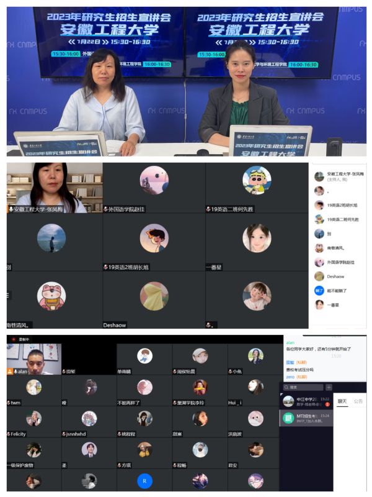
Task: Click the blue avatar in the participant list
Action: pyautogui.click(x=319, y=291)
